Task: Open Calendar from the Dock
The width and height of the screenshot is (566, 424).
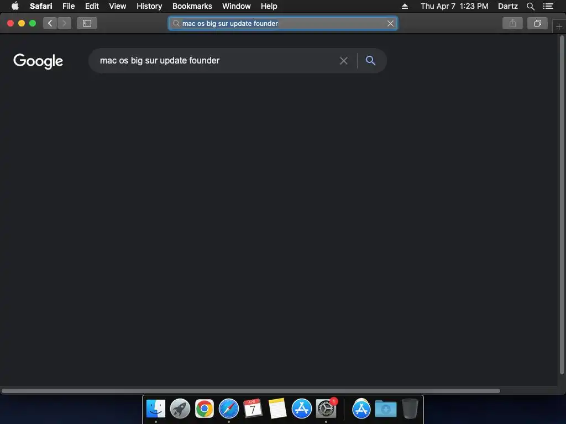Action: (x=253, y=409)
